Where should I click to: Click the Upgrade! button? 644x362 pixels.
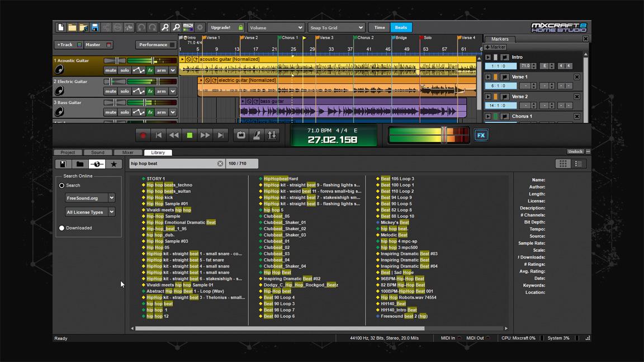pyautogui.click(x=222, y=27)
